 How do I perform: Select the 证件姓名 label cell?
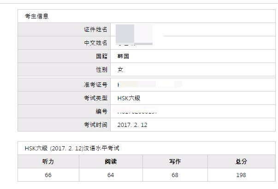click(64, 29)
